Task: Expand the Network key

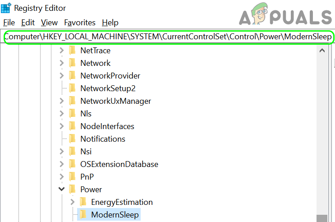Action: [62, 63]
